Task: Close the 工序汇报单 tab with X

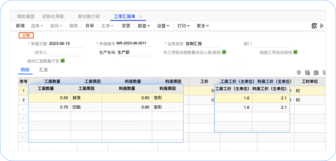Action: click(141, 17)
